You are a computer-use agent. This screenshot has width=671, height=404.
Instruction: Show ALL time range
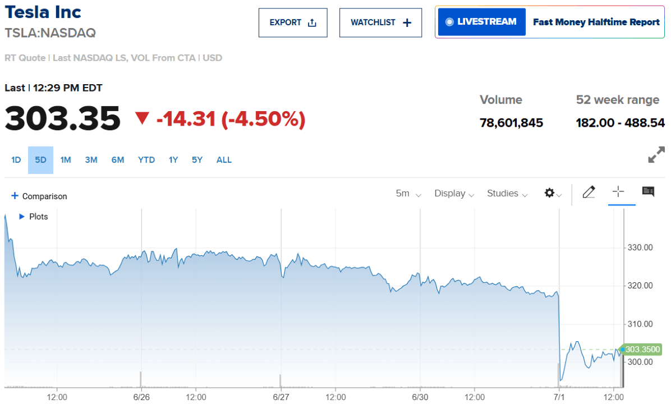pos(224,160)
